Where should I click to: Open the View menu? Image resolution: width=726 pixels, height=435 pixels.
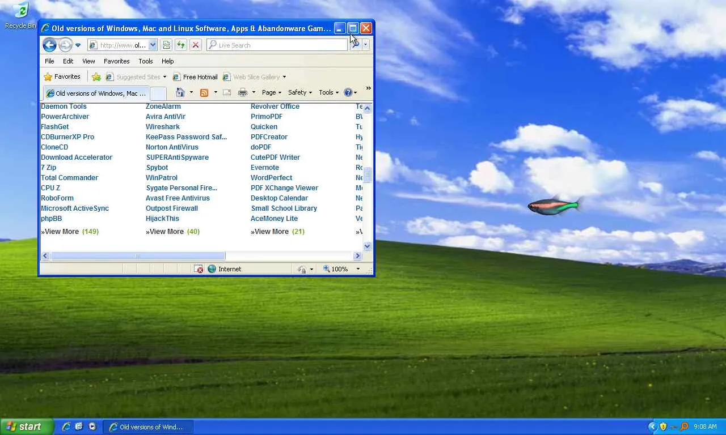point(88,61)
